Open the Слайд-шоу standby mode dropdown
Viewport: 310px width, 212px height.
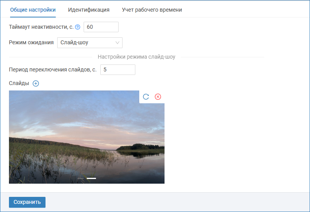89,43
